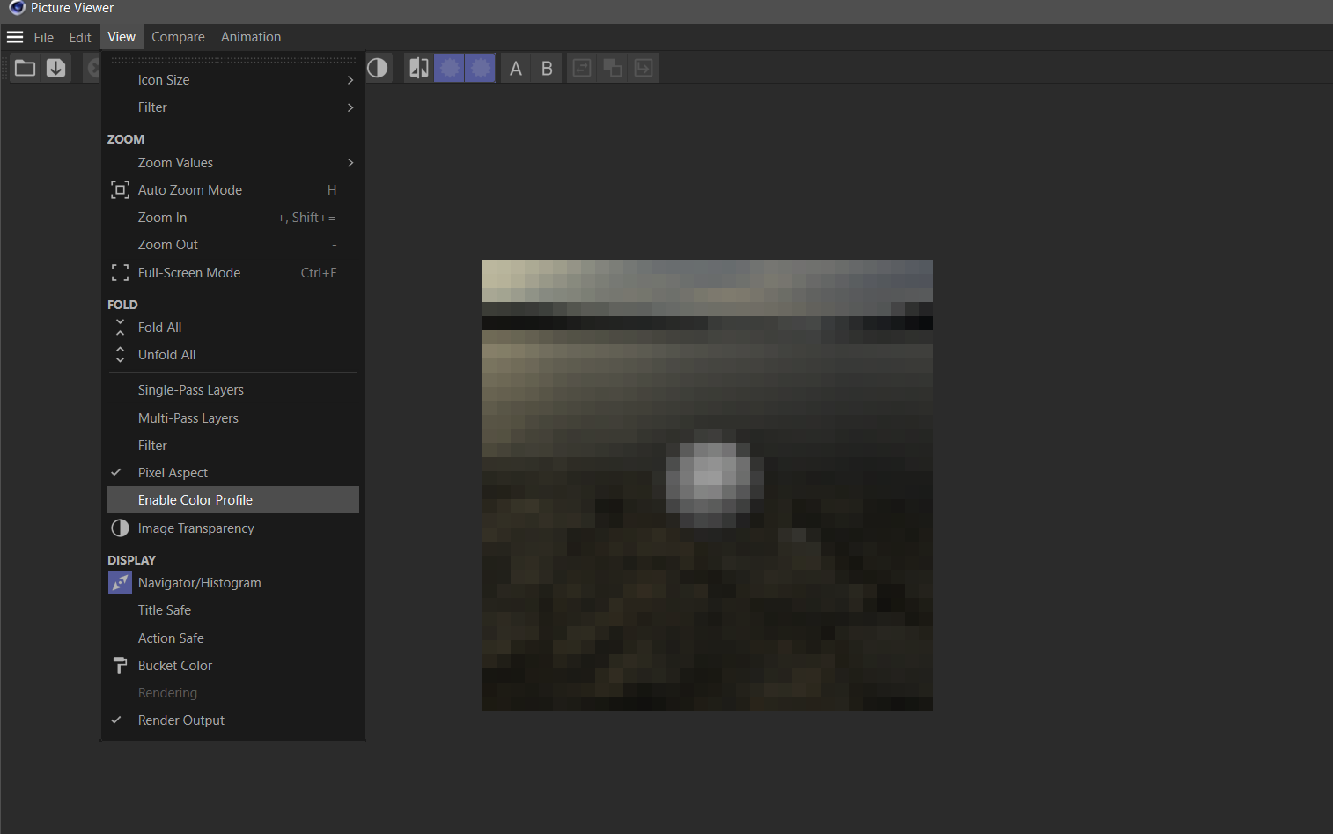1333x834 pixels.
Task: Open the Edit menu
Action: 80,37
